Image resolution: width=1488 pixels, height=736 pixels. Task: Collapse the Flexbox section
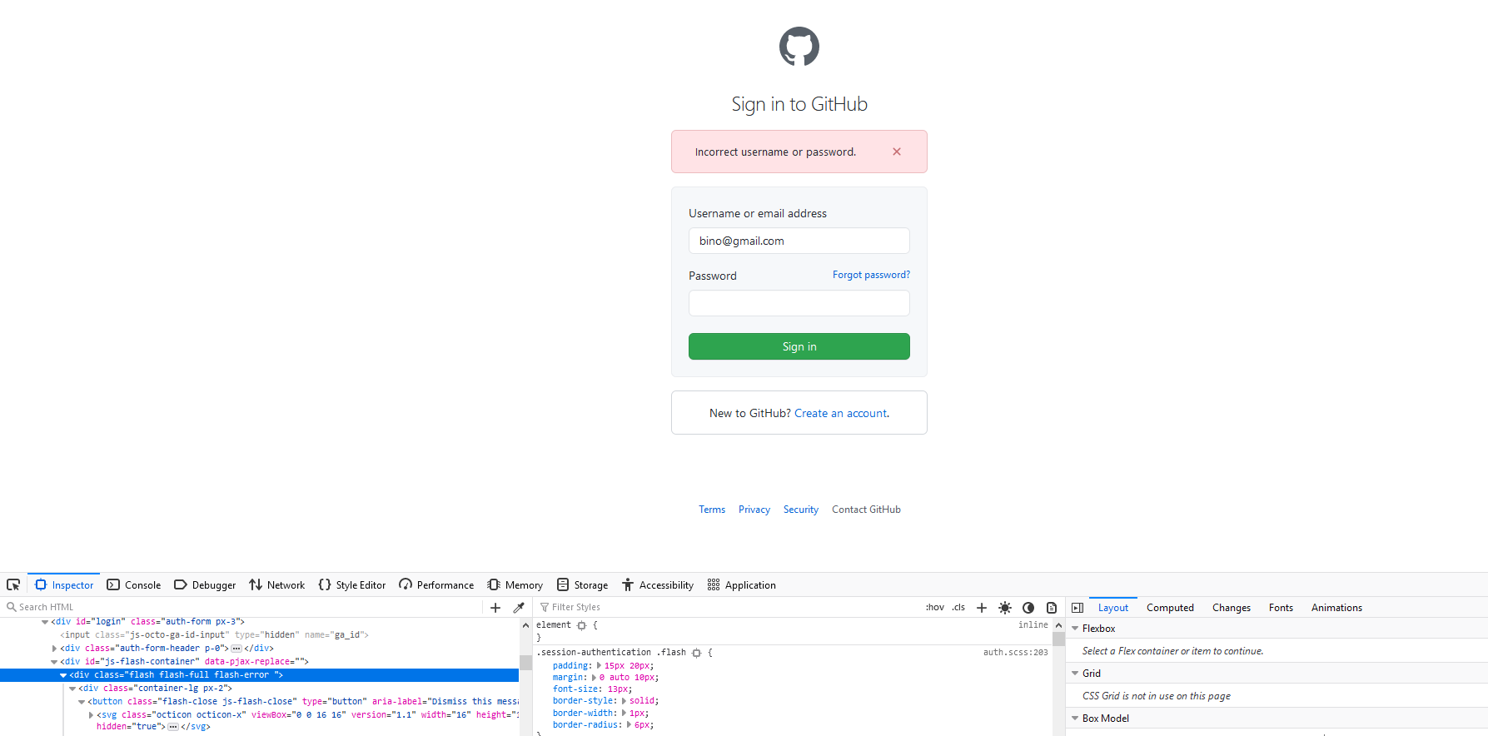pos(1075,629)
